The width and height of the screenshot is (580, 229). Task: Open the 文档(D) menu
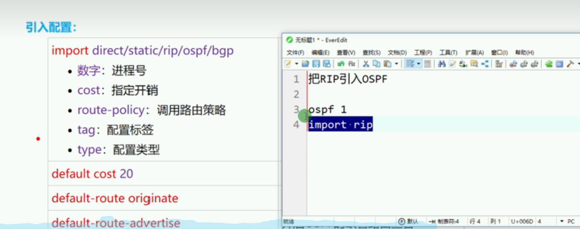(x=397, y=53)
